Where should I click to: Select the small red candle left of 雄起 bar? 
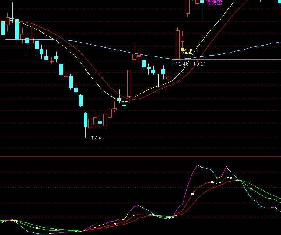pos(168,78)
